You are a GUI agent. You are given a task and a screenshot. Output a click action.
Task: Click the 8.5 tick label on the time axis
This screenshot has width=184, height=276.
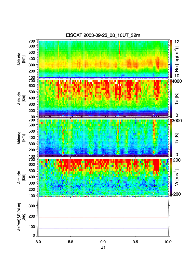pyautogui.click(x=71, y=242)
